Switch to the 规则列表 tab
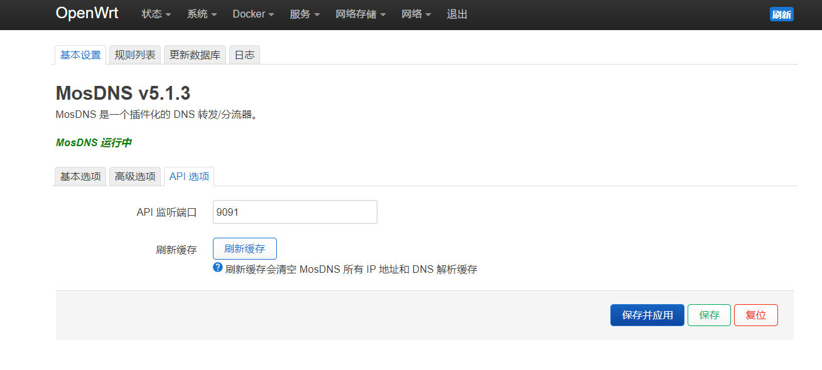This screenshot has width=822, height=370. [x=135, y=55]
